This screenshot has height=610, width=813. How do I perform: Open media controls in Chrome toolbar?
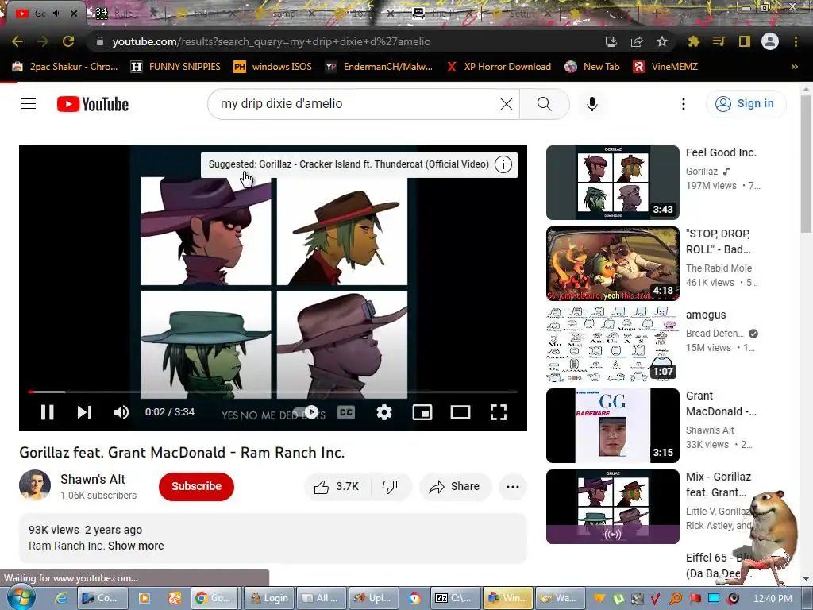(719, 41)
